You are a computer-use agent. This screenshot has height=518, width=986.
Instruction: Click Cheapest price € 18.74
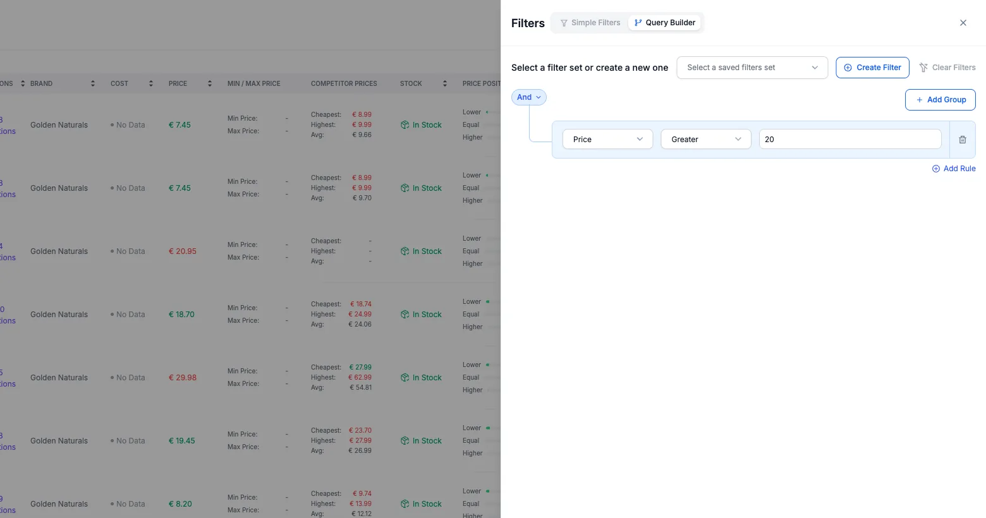360,304
